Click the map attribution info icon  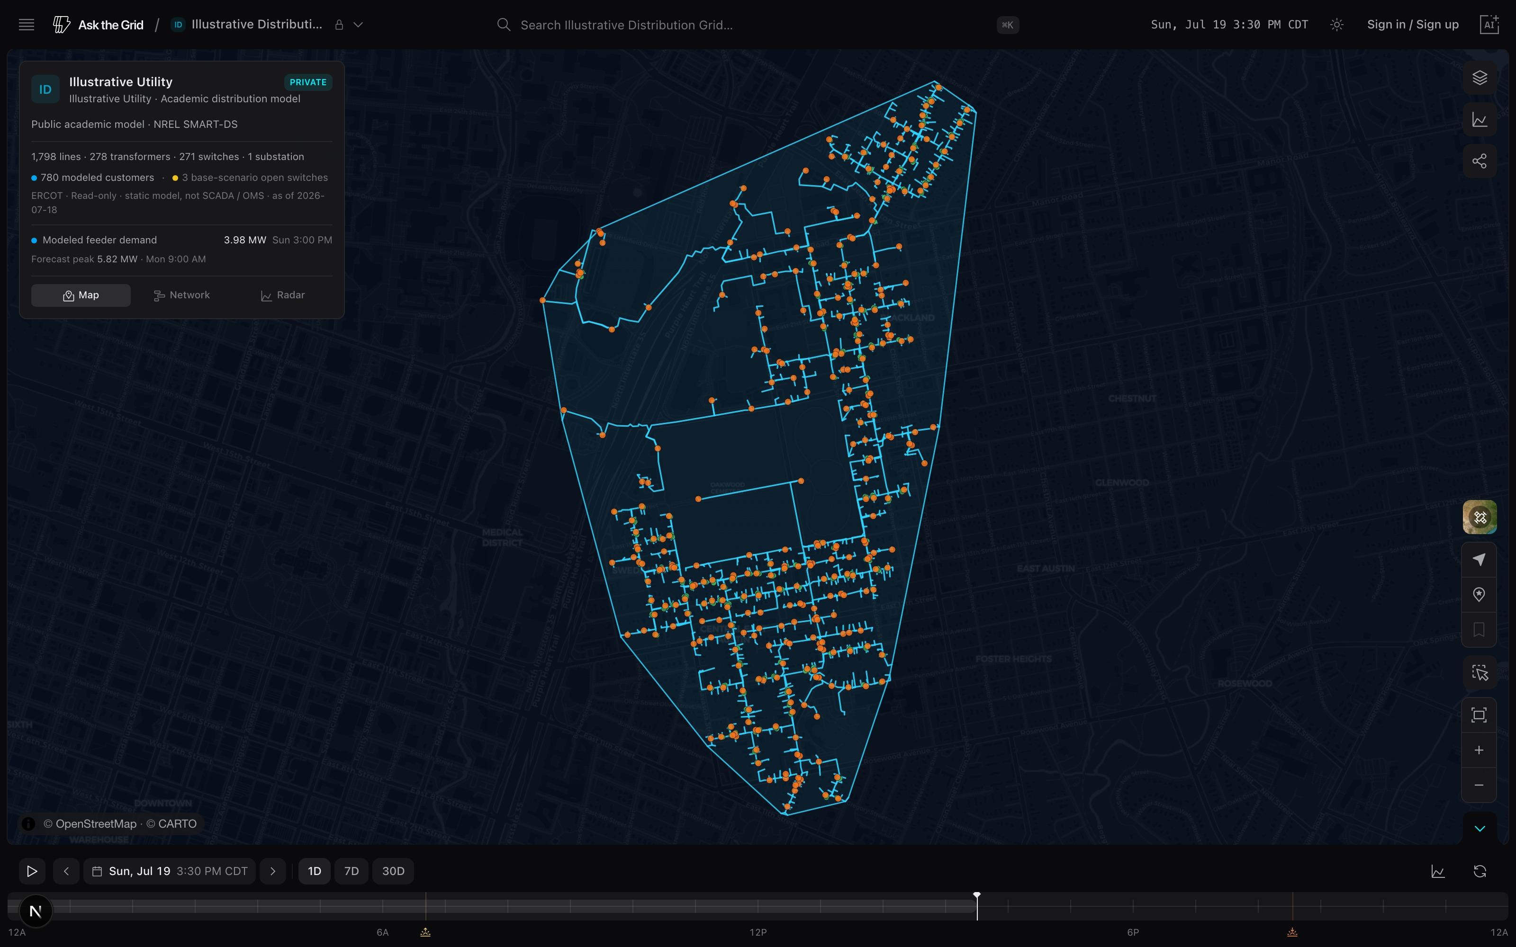tap(28, 823)
